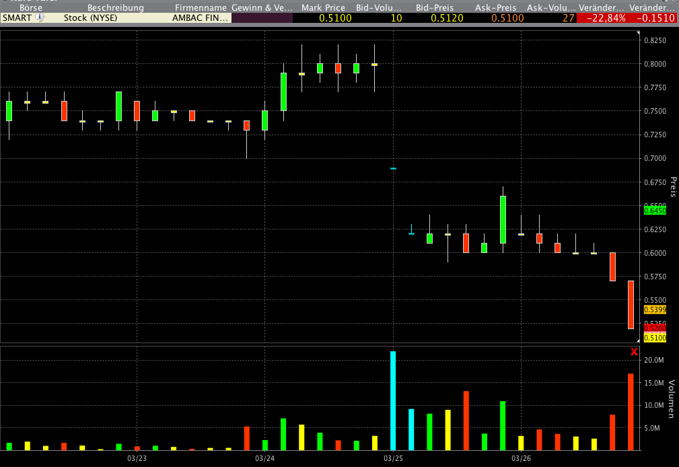
Task: Click the yellow 0.5100 price axis label
Action: click(655, 338)
